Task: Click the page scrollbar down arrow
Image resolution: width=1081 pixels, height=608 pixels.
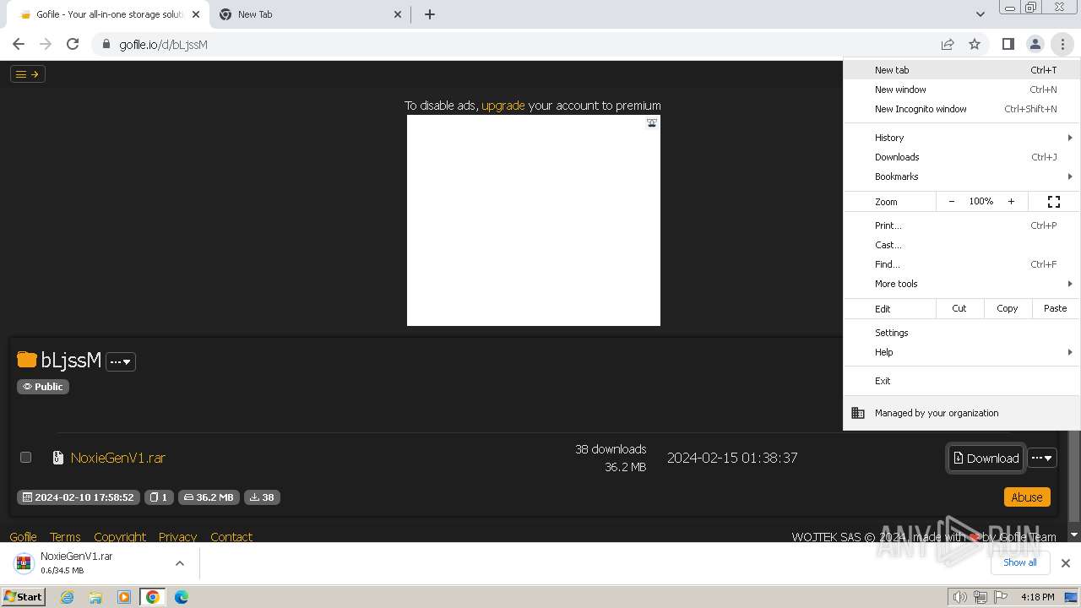Action: 1074,535
